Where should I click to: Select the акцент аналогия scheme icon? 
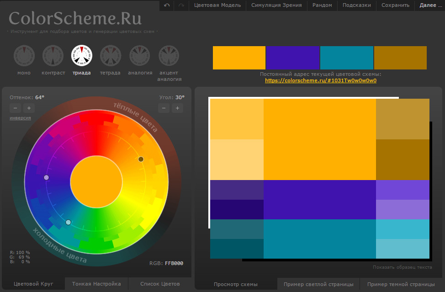click(169, 56)
